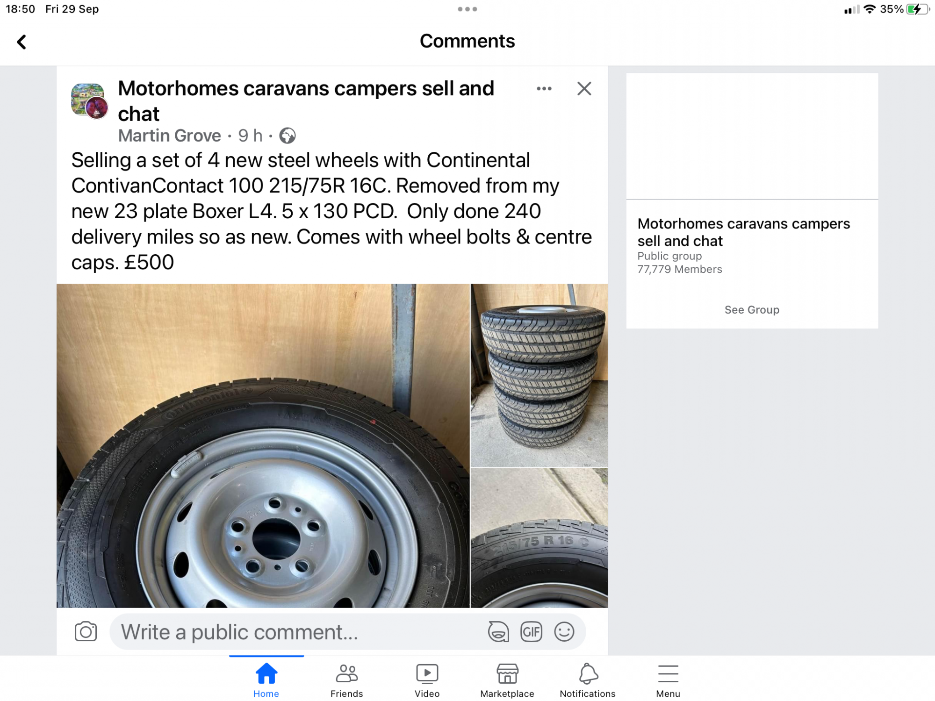This screenshot has height=701, width=935.
Task: Open the large steel wheel photo
Action: pyautogui.click(x=263, y=445)
